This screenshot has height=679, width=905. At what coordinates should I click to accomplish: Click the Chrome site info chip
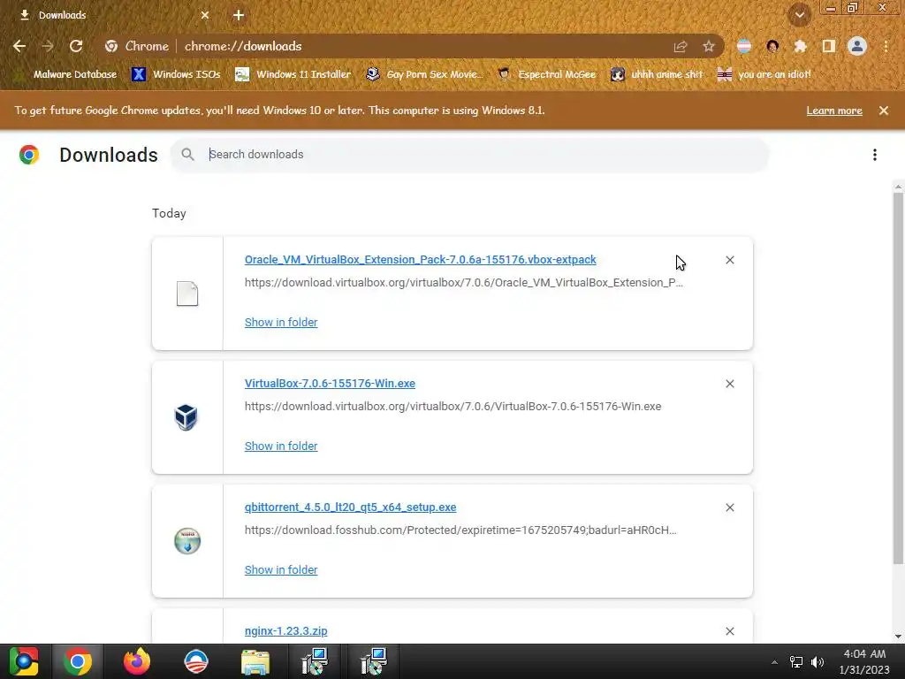coord(137,46)
